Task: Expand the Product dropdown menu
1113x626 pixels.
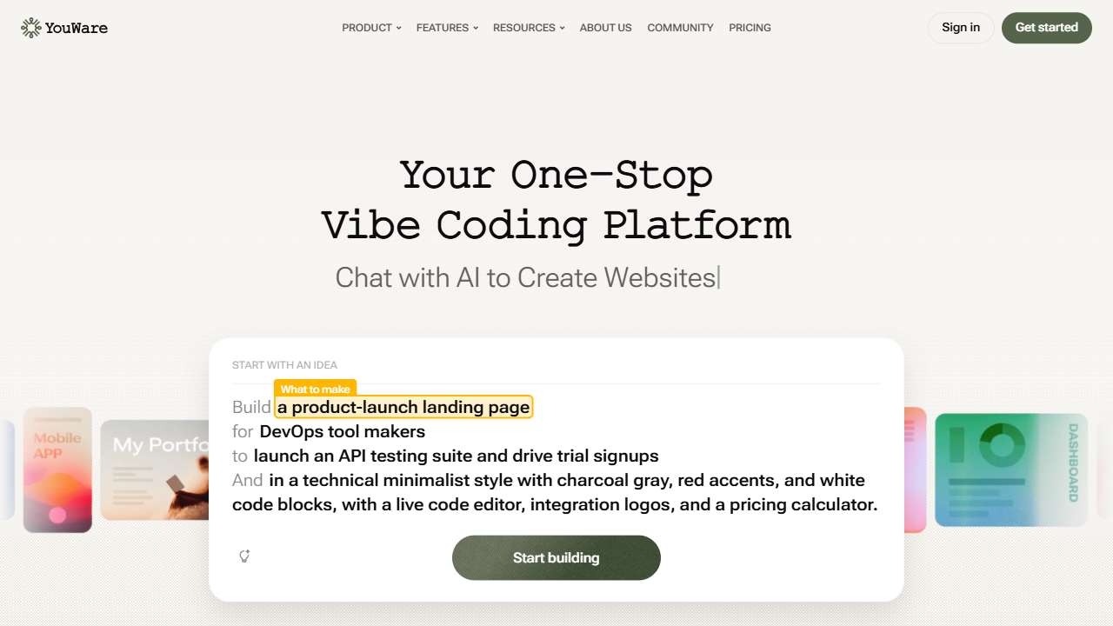Action: pyautogui.click(x=371, y=28)
